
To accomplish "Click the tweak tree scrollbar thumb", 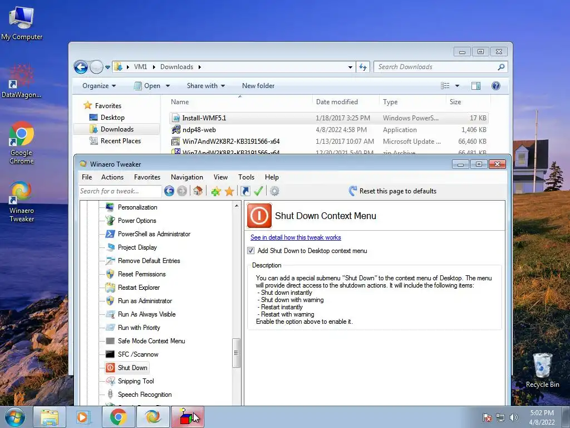I will point(236,353).
